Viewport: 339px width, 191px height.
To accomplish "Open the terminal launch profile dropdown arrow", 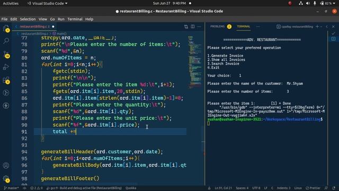I will click(322, 27).
